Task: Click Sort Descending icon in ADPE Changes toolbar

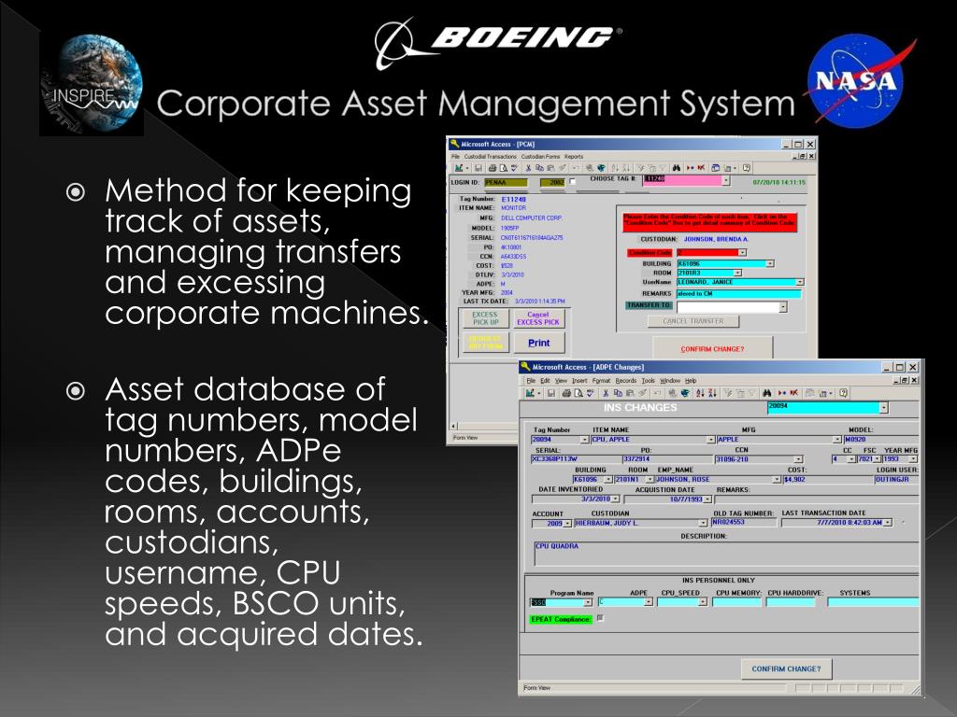Action: point(711,393)
